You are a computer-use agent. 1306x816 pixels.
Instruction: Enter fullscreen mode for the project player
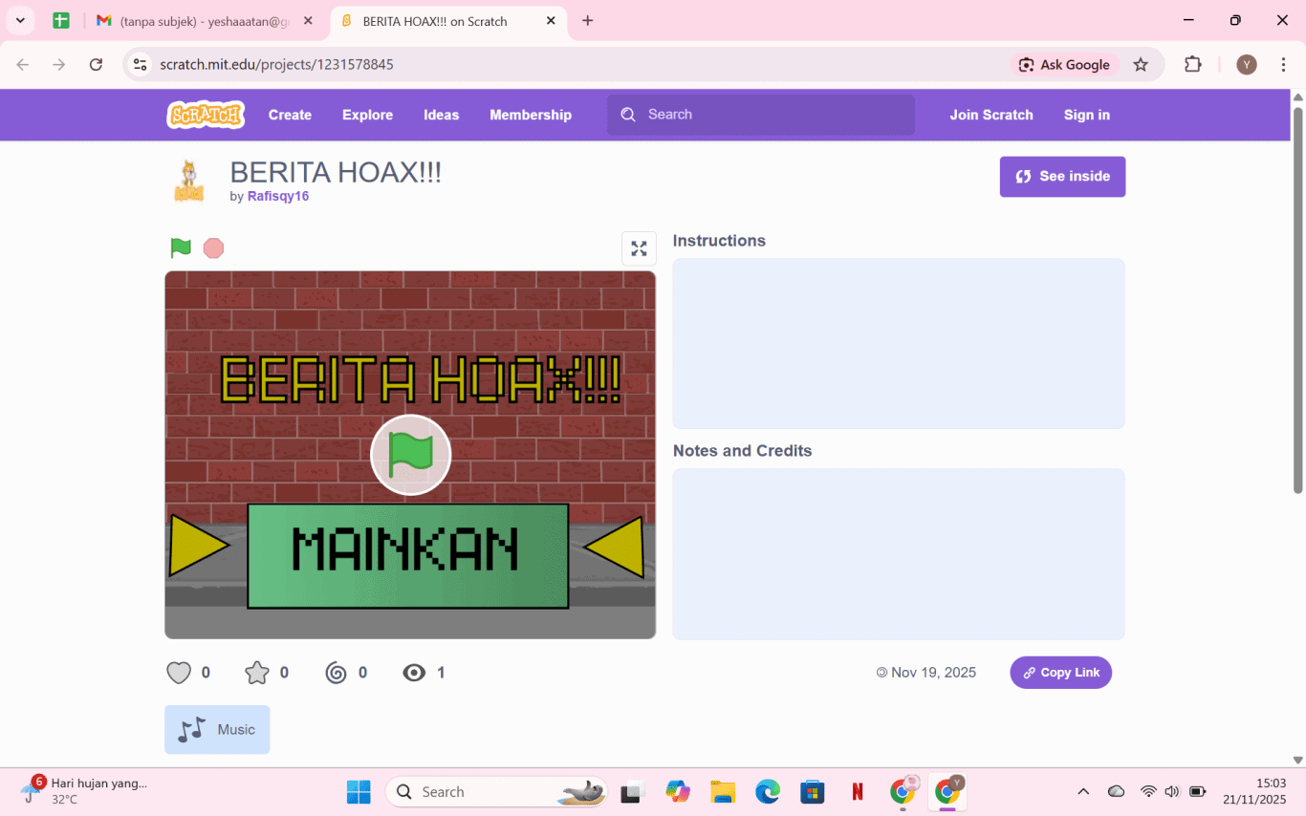(x=639, y=248)
